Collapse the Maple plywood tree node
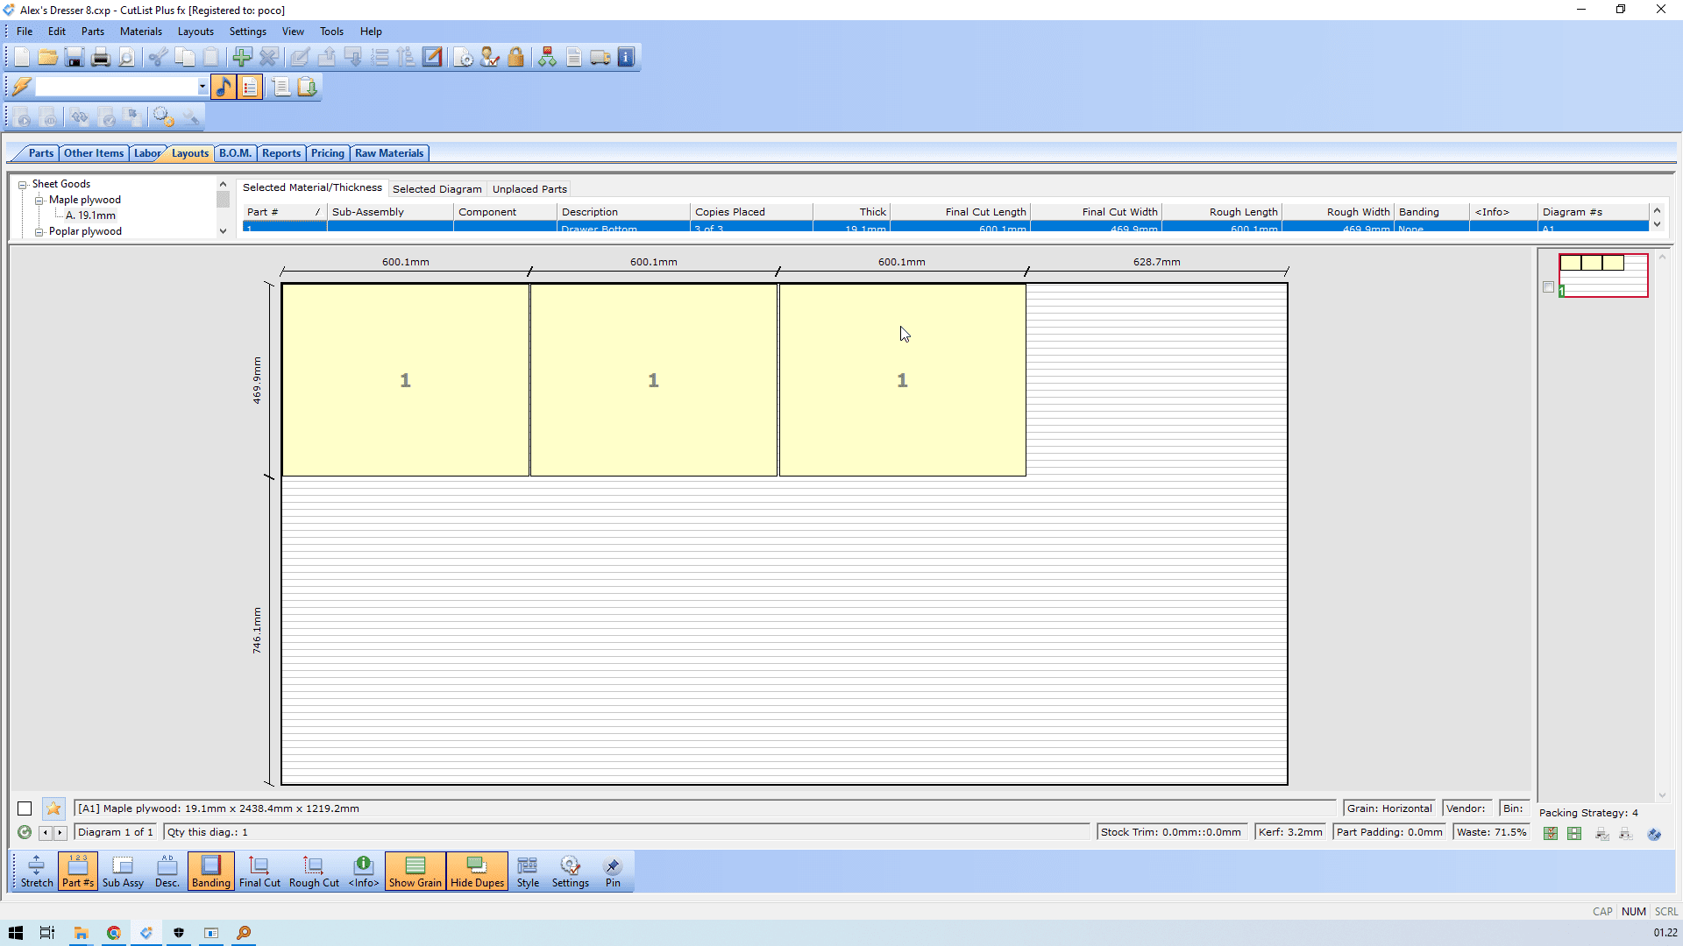 (x=39, y=201)
